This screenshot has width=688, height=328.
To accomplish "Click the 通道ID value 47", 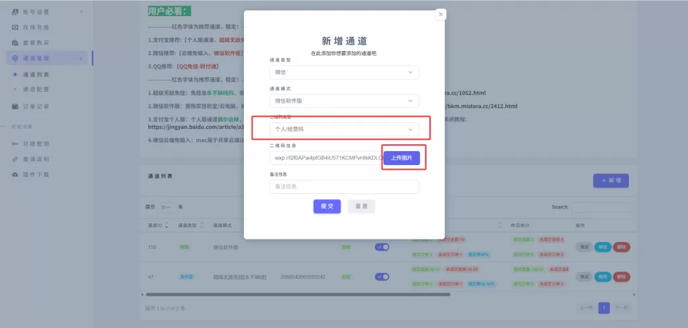I will click(151, 277).
